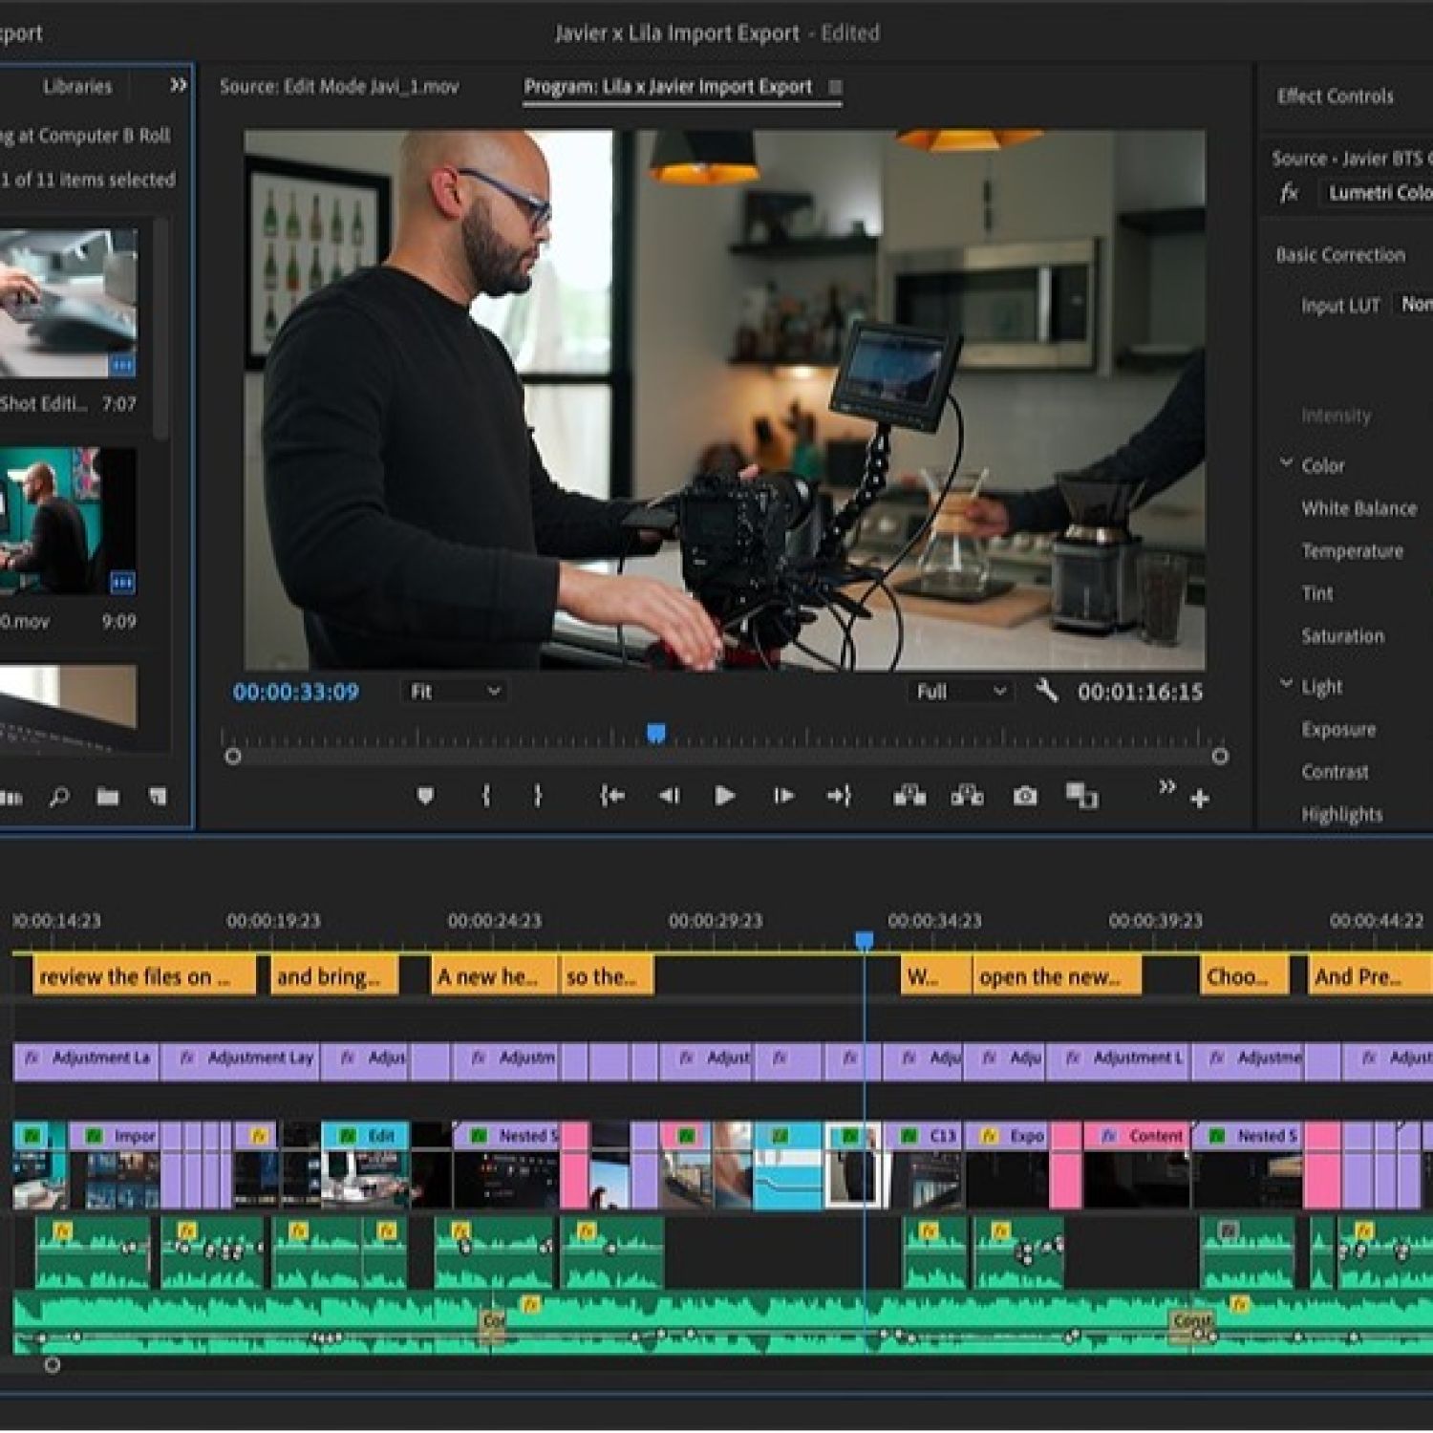
Task: Collapse the Color section in Lumetri
Action: point(1287,464)
